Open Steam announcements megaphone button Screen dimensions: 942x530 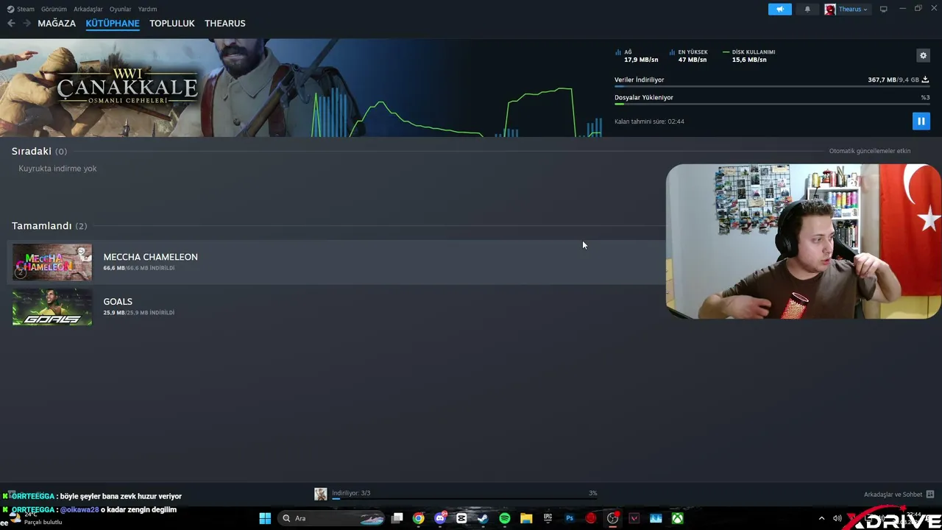tap(780, 9)
